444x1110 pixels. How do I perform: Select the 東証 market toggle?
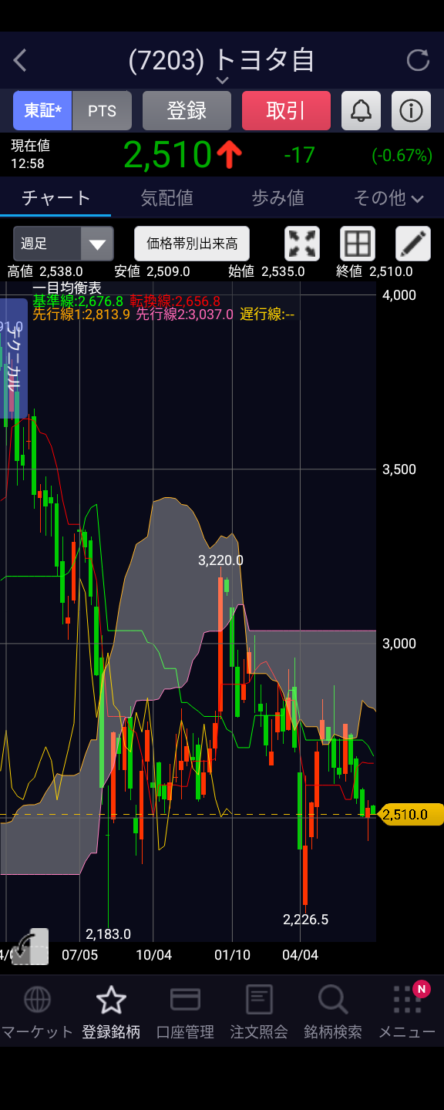click(42, 110)
